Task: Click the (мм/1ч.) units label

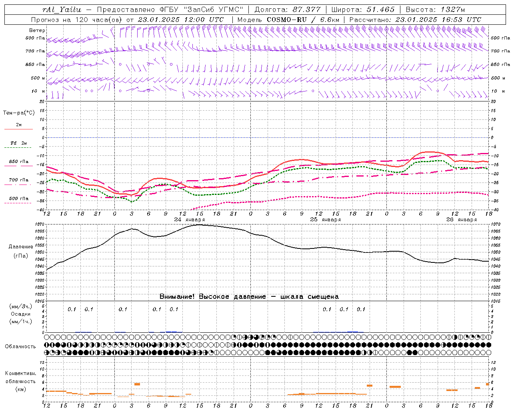Action: pyautogui.click(x=20, y=322)
